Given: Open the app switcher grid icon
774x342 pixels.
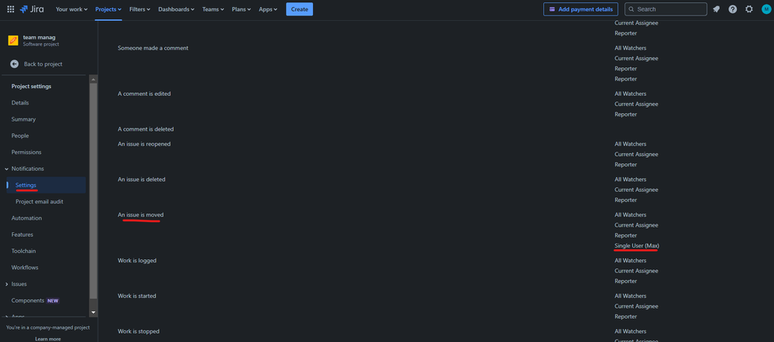Looking at the screenshot, I should 10,9.
